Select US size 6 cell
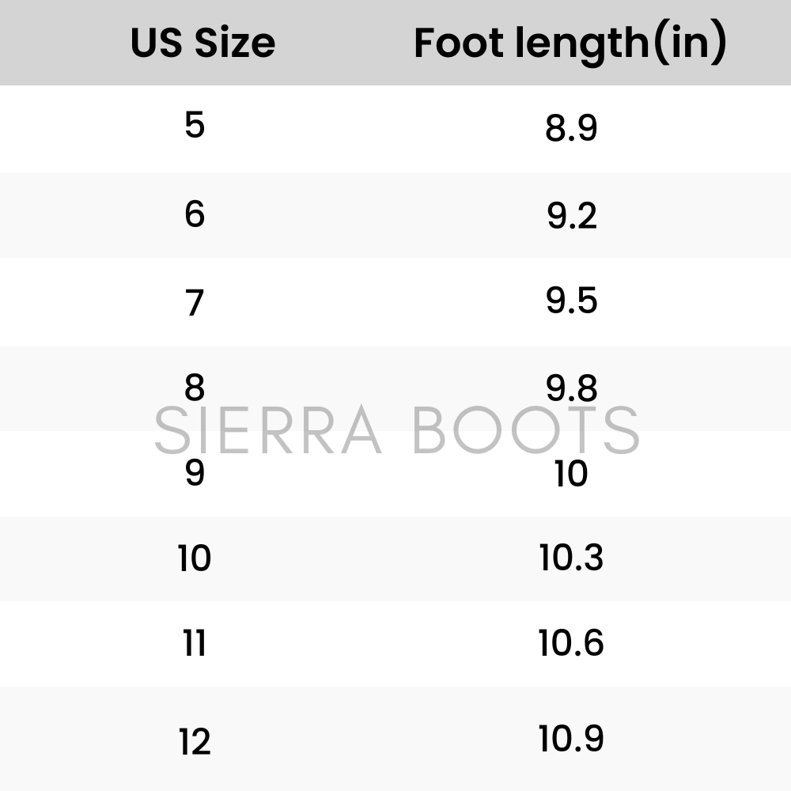 pos(195,214)
